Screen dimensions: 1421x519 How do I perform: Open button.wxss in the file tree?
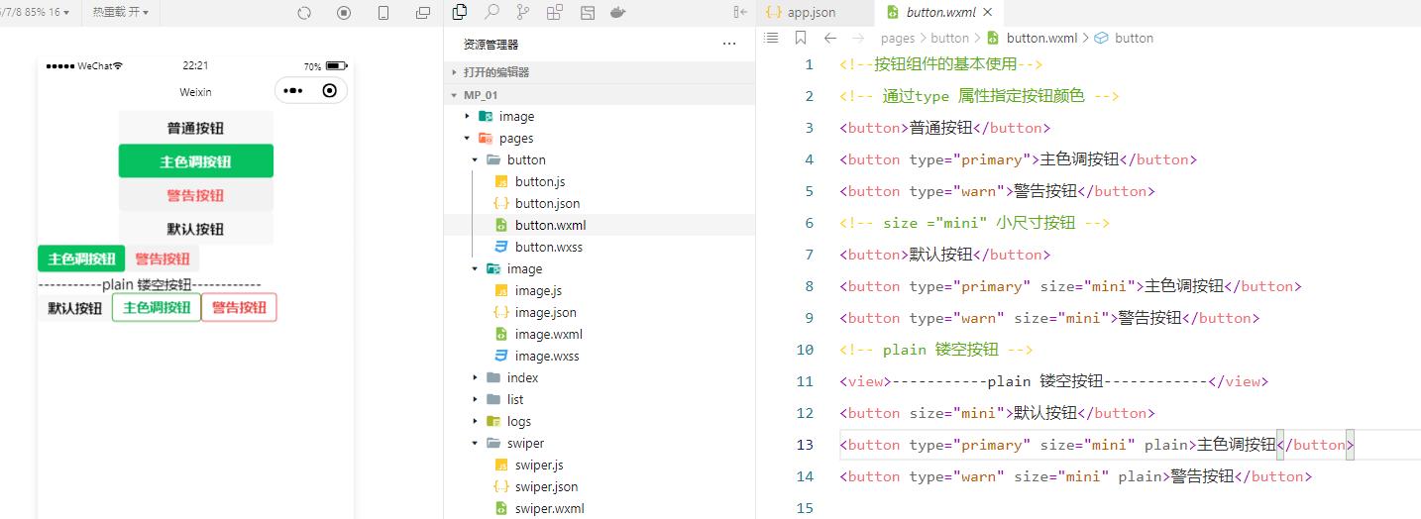(548, 247)
